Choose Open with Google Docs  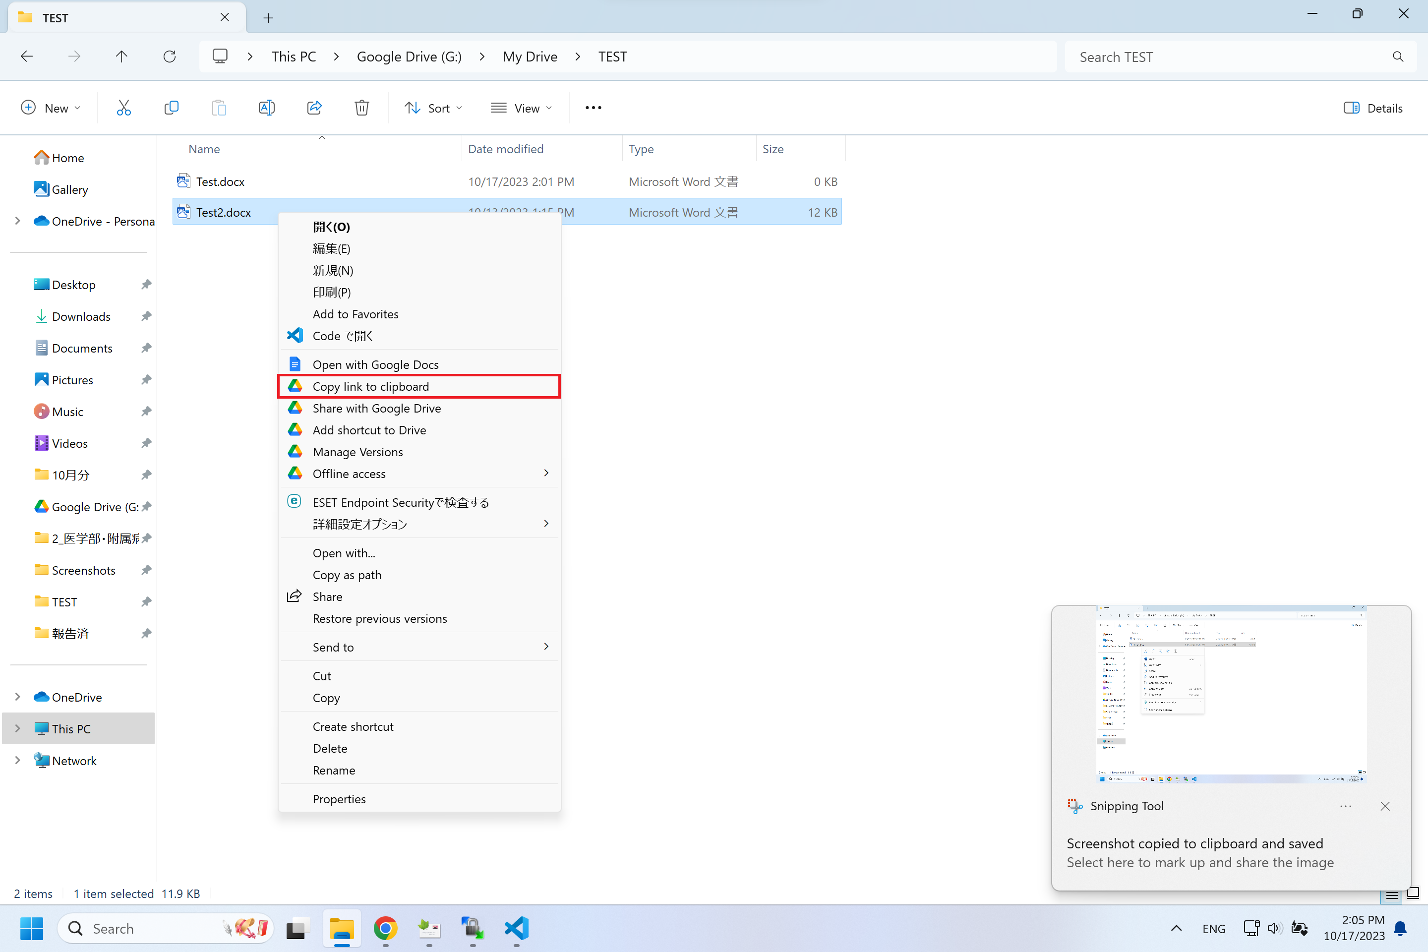click(x=419, y=364)
